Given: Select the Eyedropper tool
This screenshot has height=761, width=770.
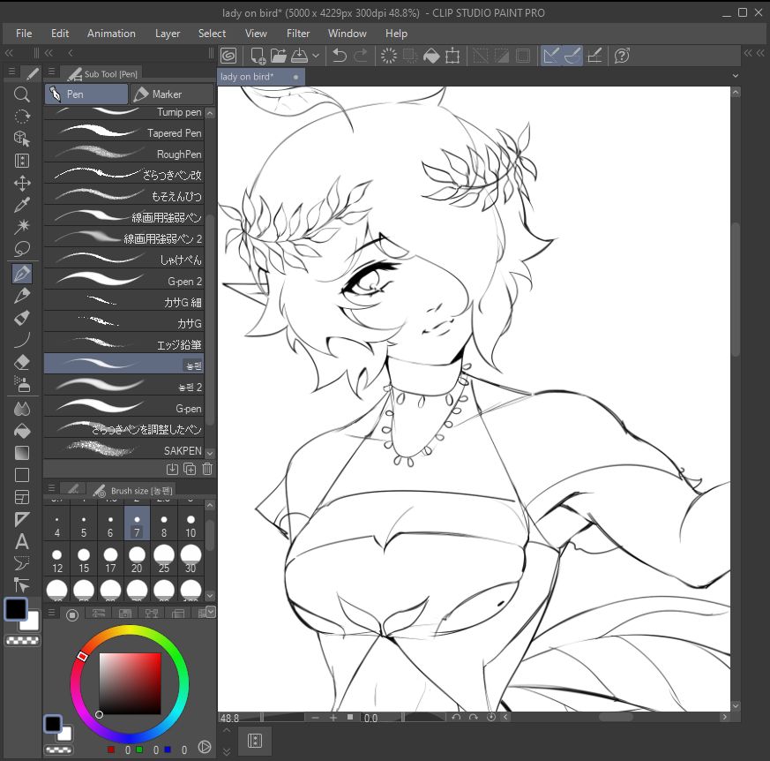Looking at the screenshot, I should pyautogui.click(x=21, y=205).
